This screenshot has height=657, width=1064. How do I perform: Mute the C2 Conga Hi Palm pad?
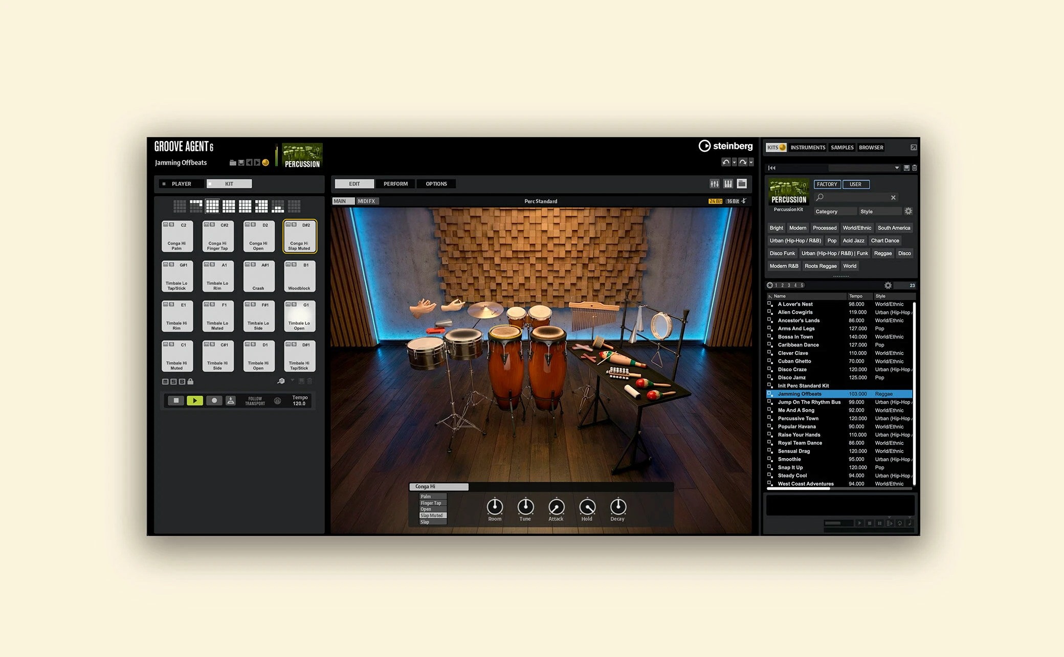[x=165, y=224]
